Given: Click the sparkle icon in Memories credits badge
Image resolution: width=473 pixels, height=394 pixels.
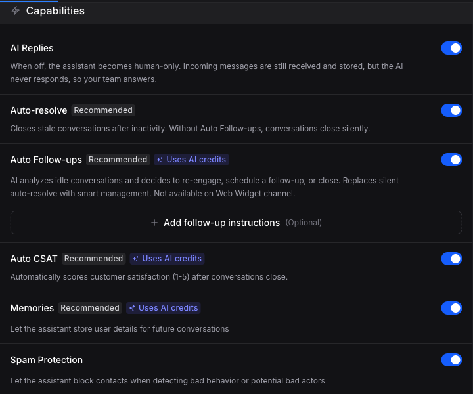Looking at the screenshot, I should coord(132,308).
